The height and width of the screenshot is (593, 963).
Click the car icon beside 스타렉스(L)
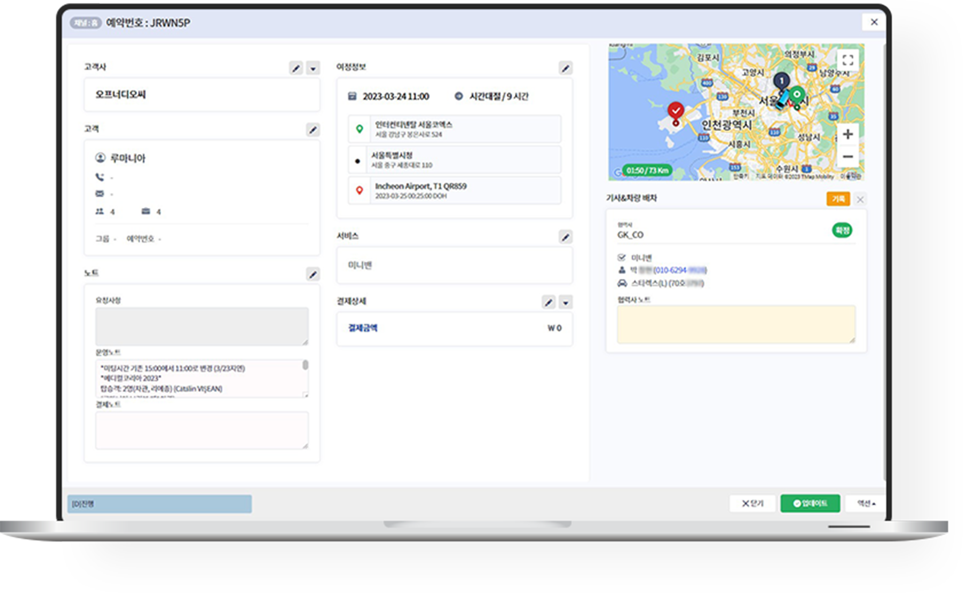coord(622,283)
